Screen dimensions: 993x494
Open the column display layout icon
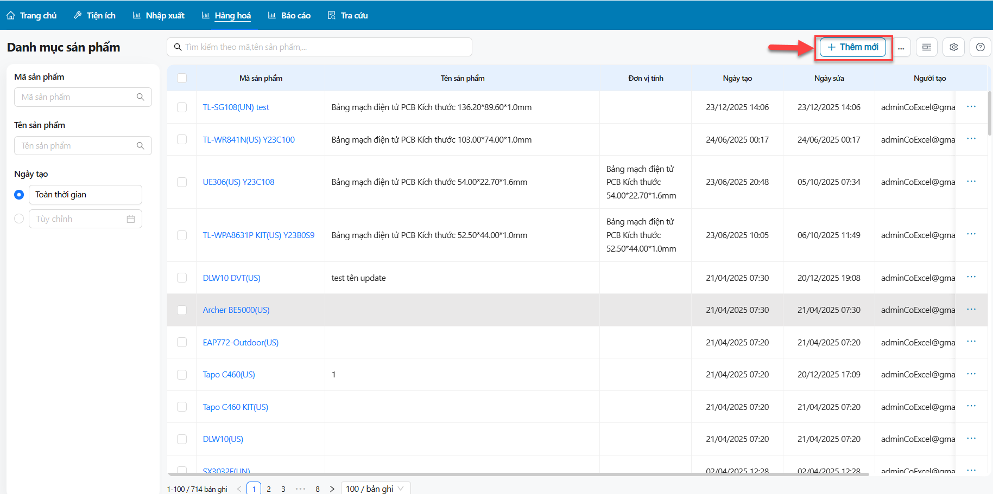pos(927,47)
